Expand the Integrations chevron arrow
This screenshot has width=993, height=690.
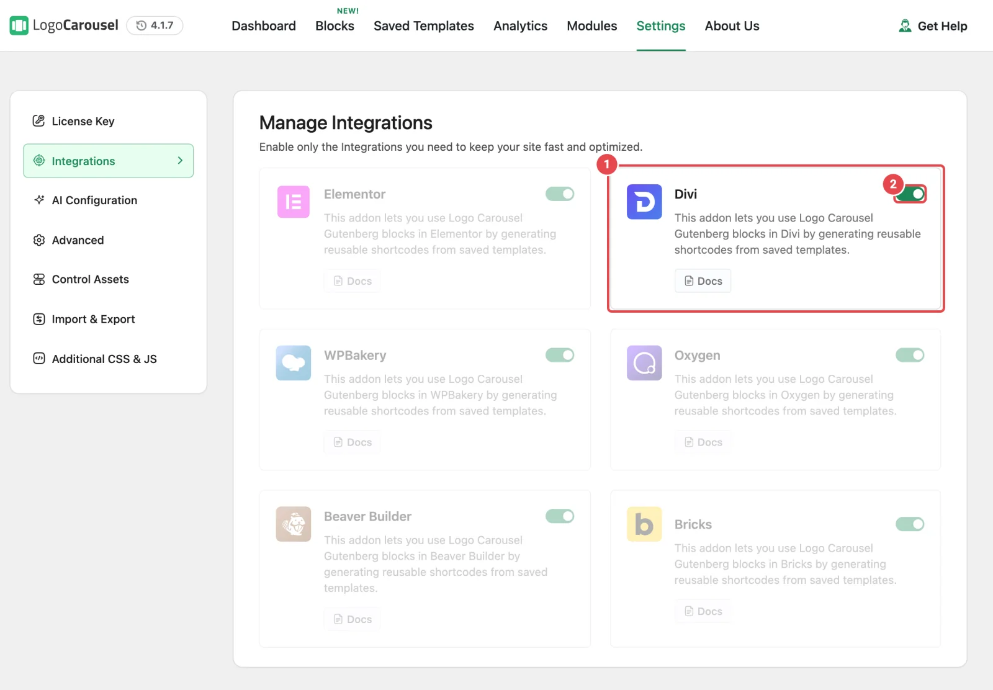coord(180,161)
